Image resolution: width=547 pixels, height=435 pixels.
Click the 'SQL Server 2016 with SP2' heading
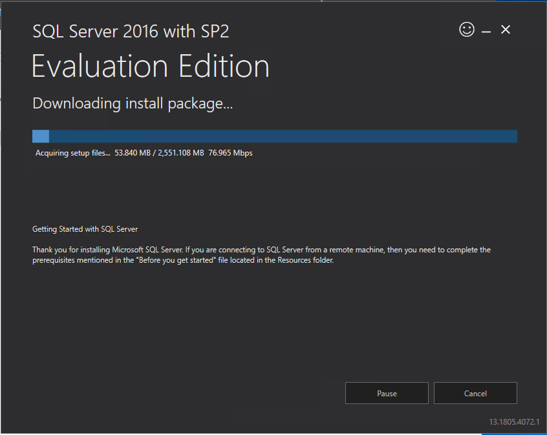tap(131, 32)
